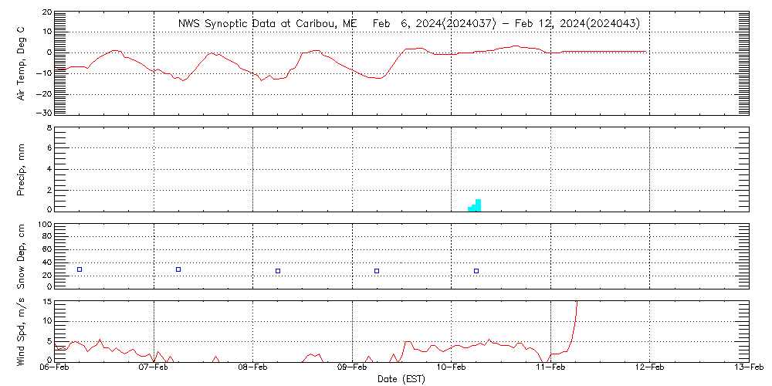Select the snow depth square on 09-Feb

pos(377,271)
